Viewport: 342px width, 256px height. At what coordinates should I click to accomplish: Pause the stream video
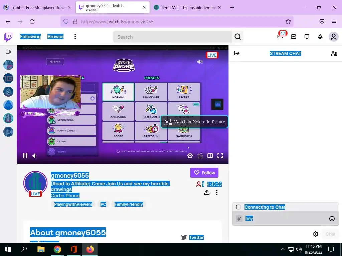[25, 156]
